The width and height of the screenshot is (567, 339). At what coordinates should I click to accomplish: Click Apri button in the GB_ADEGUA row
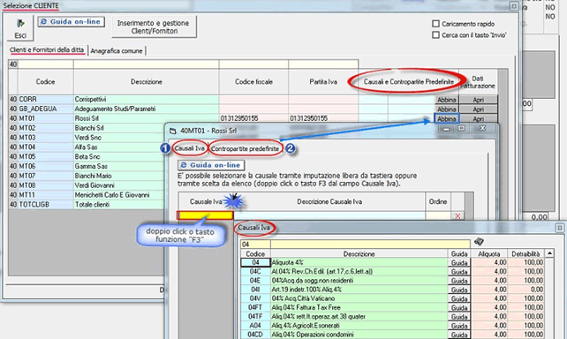pyautogui.click(x=478, y=109)
